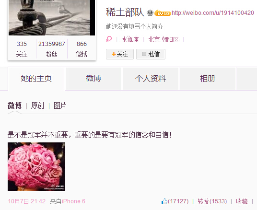This screenshot has height=210, width=257.
Task: Open the profile avatar photo
Action: (x=52, y=18)
